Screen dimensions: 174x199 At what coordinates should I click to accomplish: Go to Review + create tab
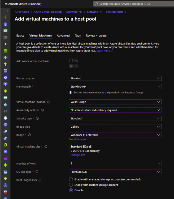point(96,36)
